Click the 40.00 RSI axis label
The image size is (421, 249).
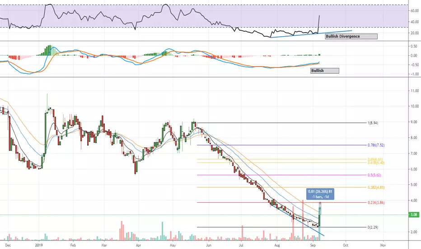click(x=414, y=22)
